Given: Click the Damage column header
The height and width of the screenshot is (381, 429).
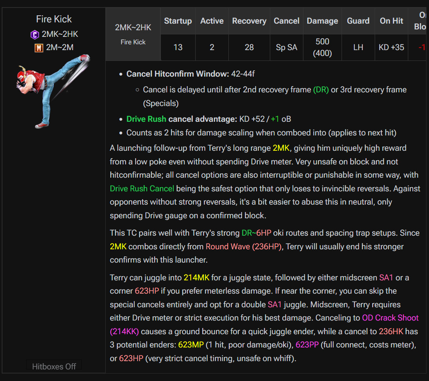Looking at the screenshot, I should pyautogui.click(x=322, y=21).
